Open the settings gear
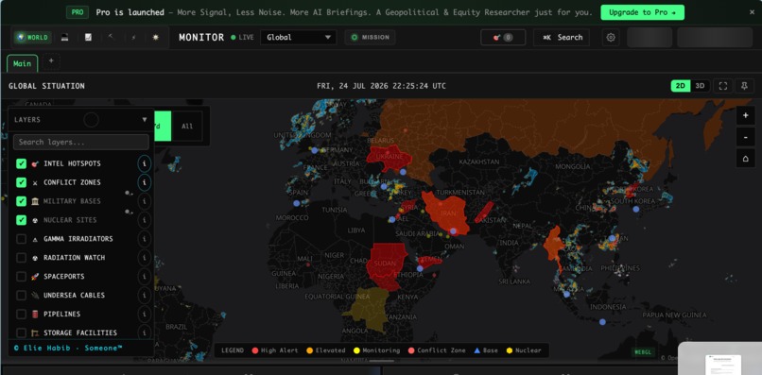 click(x=611, y=38)
